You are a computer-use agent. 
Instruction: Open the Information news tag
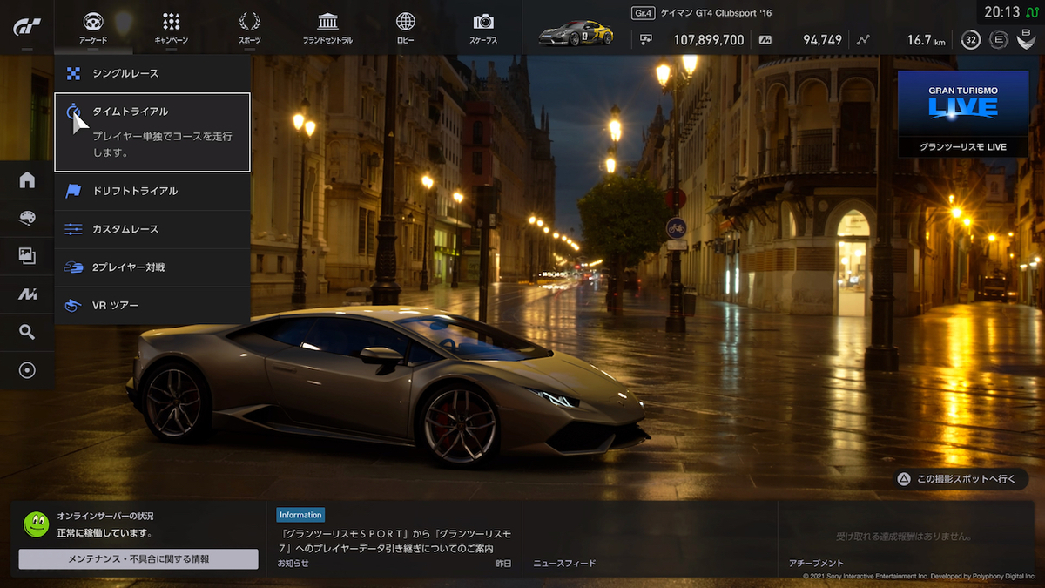pos(300,515)
